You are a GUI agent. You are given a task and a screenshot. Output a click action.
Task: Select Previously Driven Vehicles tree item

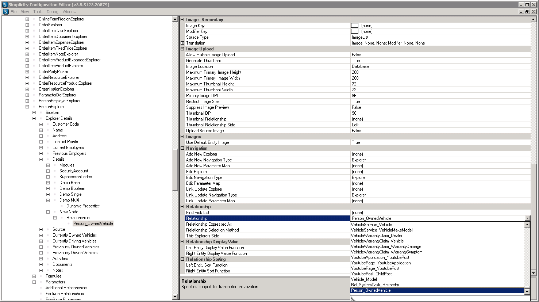click(75, 253)
